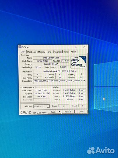Expand the Socket #1 selection dropdown

[x=48, y=106]
